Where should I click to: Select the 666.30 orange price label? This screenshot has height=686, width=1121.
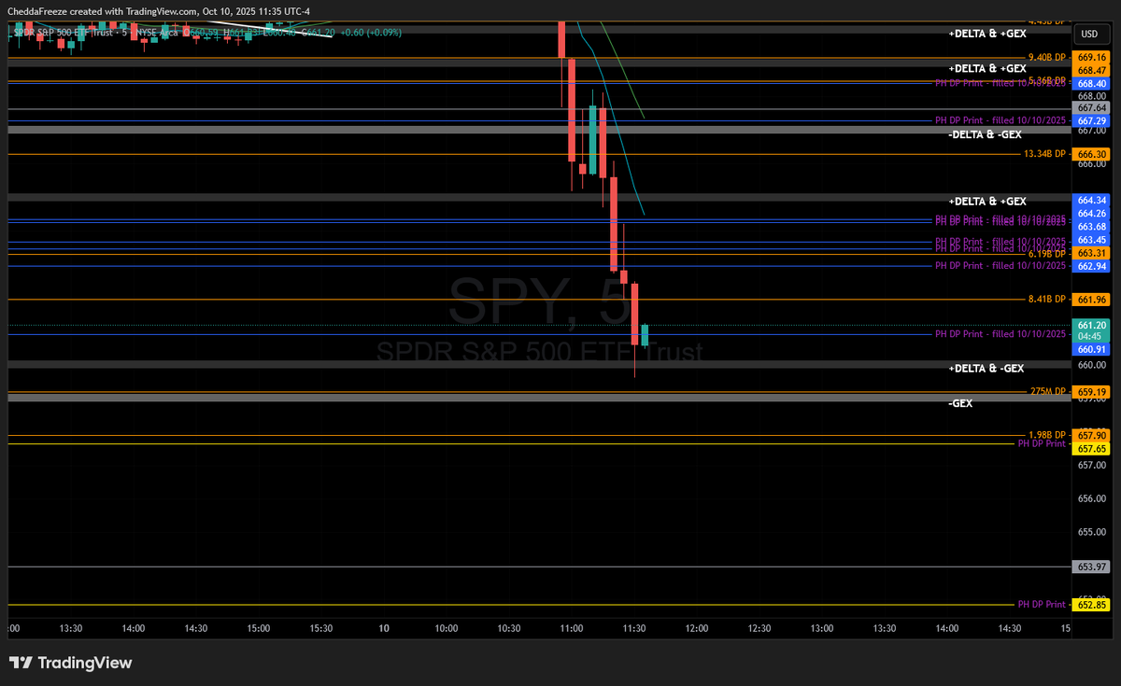tap(1091, 154)
